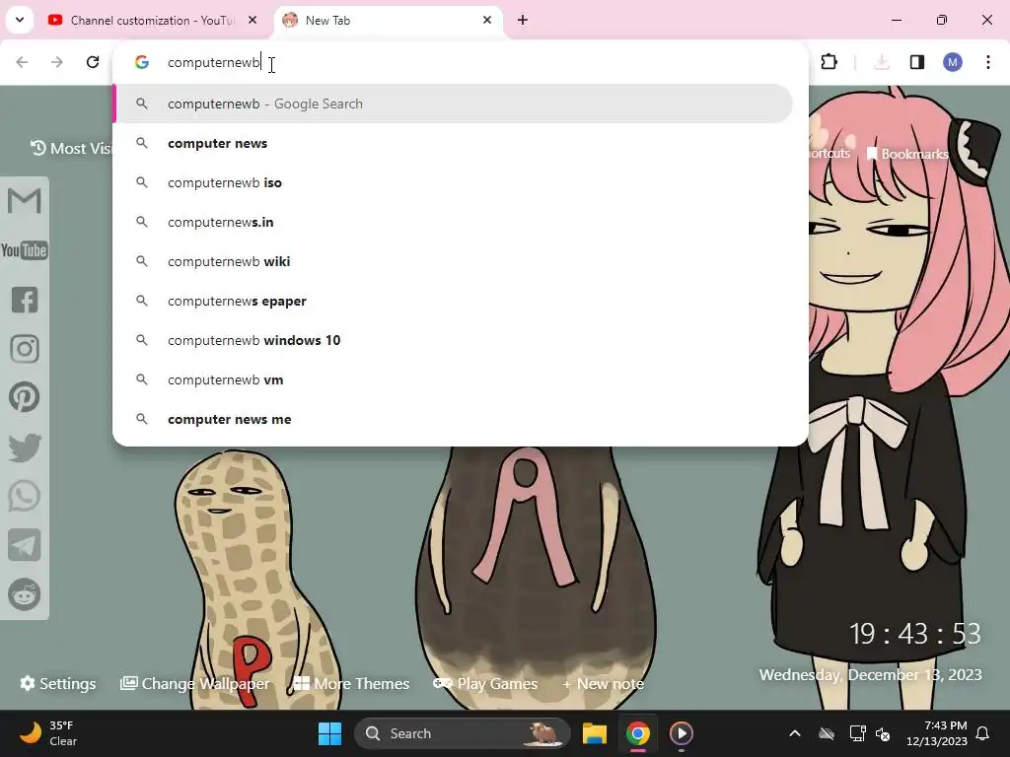Close the New Tab tab
Image resolution: width=1010 pixels, height=757 pixels.
point(487,20)
